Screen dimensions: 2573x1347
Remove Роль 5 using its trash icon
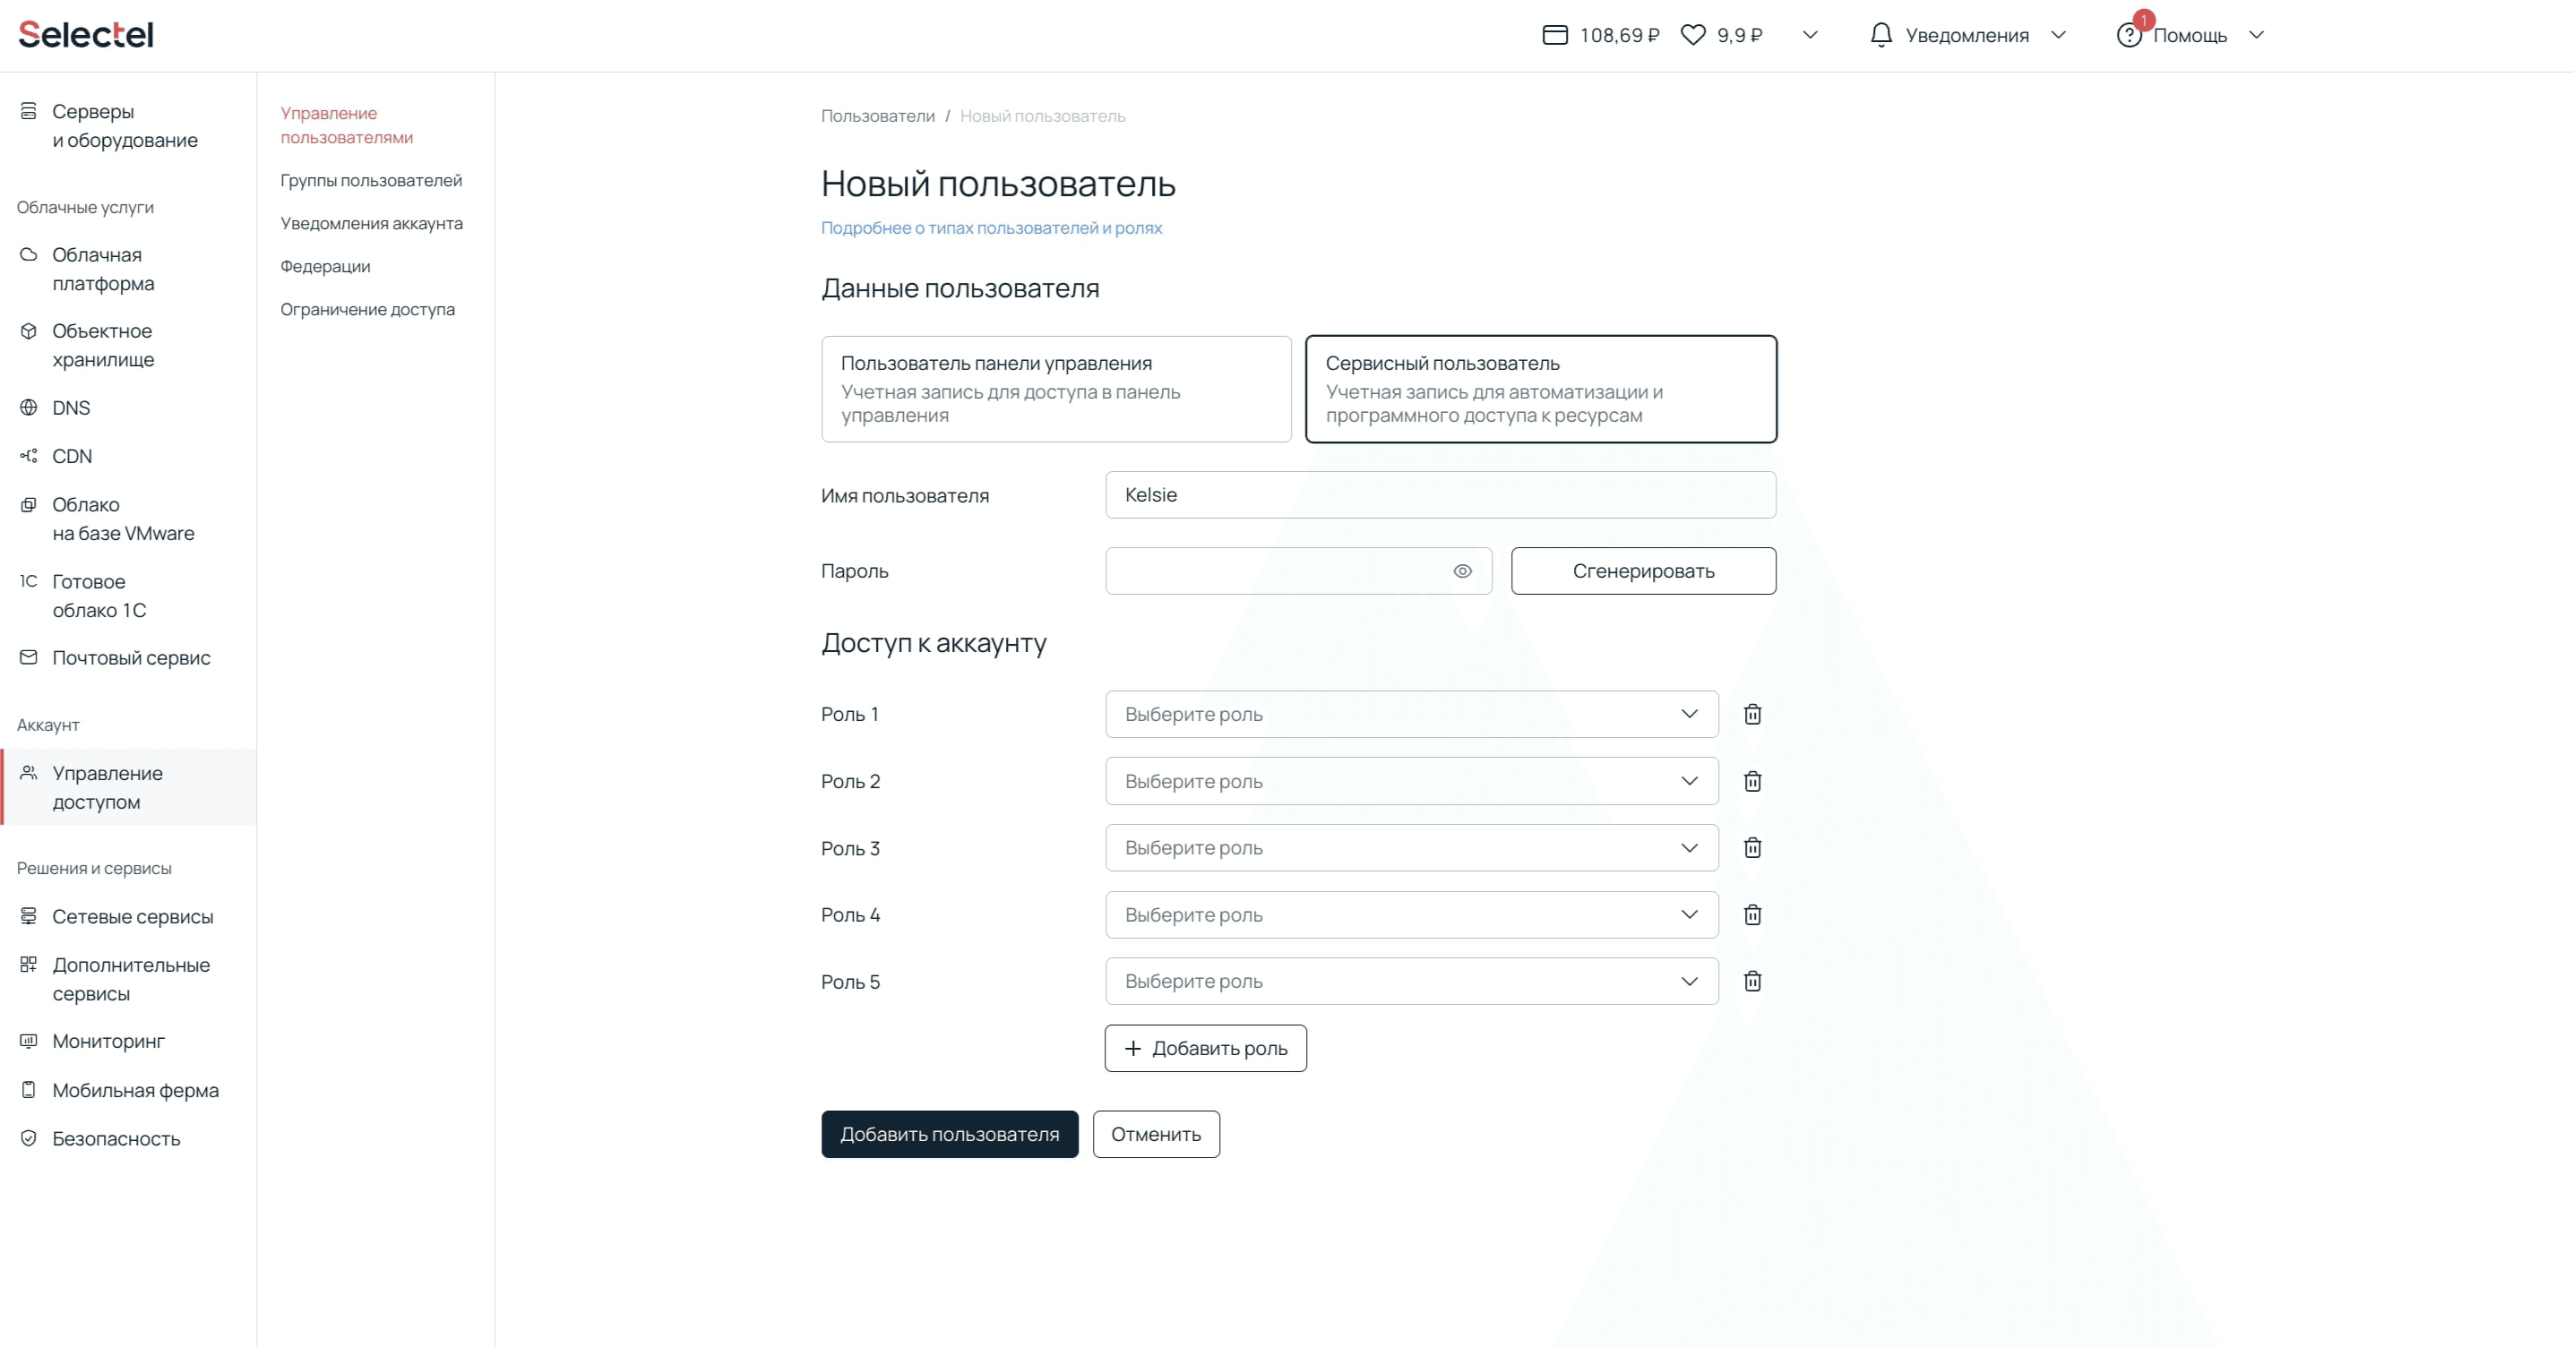[x=1752, y=982]
